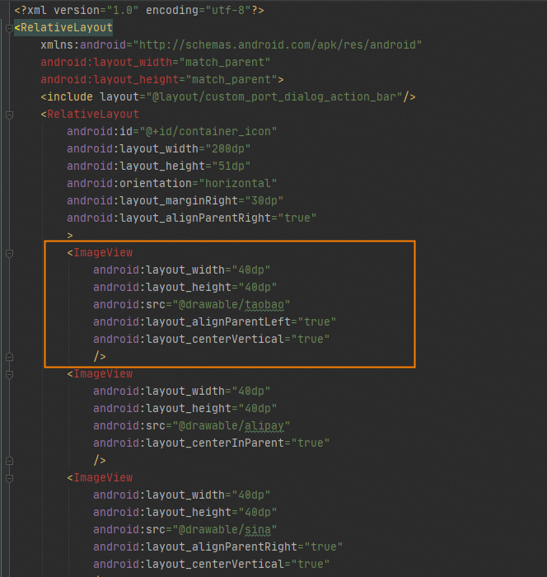Click fold end marker of taobao ImageView
Viewport: 547px width, 577px height.
10,357
